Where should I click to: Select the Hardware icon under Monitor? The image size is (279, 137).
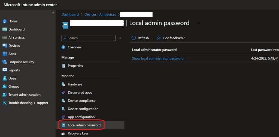pos(63,84)
